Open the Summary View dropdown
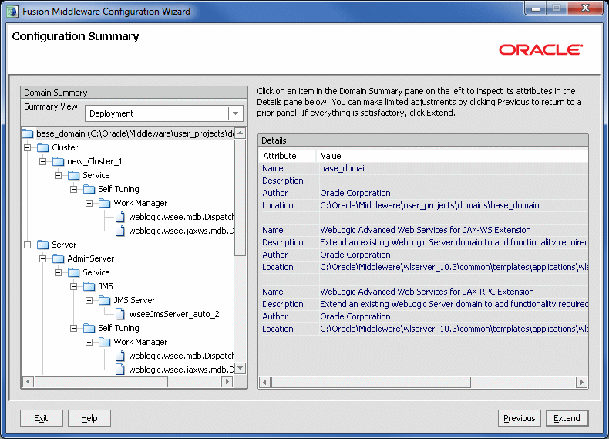The height and width of the screenshot is (439, 609). pyautogui.click(x=235, y=113)
